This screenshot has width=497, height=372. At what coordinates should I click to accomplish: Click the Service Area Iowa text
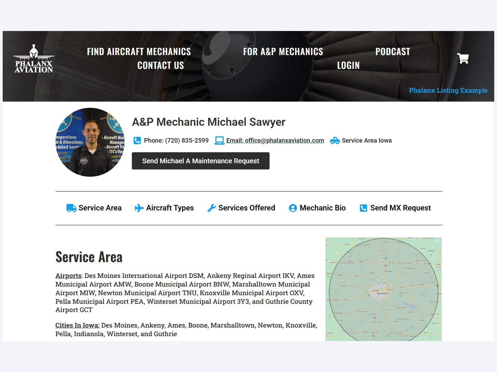(x=367, y=141)
